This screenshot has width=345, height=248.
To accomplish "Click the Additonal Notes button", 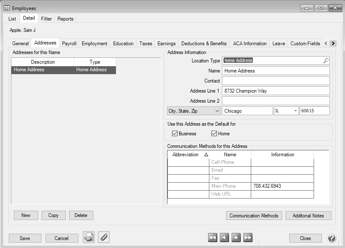I will click(x=308, y=216).
